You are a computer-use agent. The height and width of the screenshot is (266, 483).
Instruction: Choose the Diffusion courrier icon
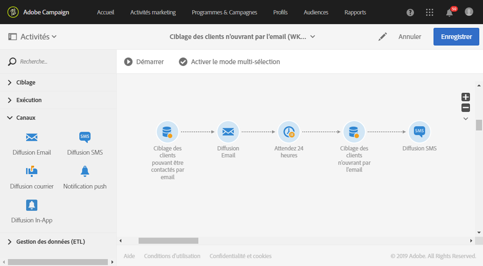32,171
